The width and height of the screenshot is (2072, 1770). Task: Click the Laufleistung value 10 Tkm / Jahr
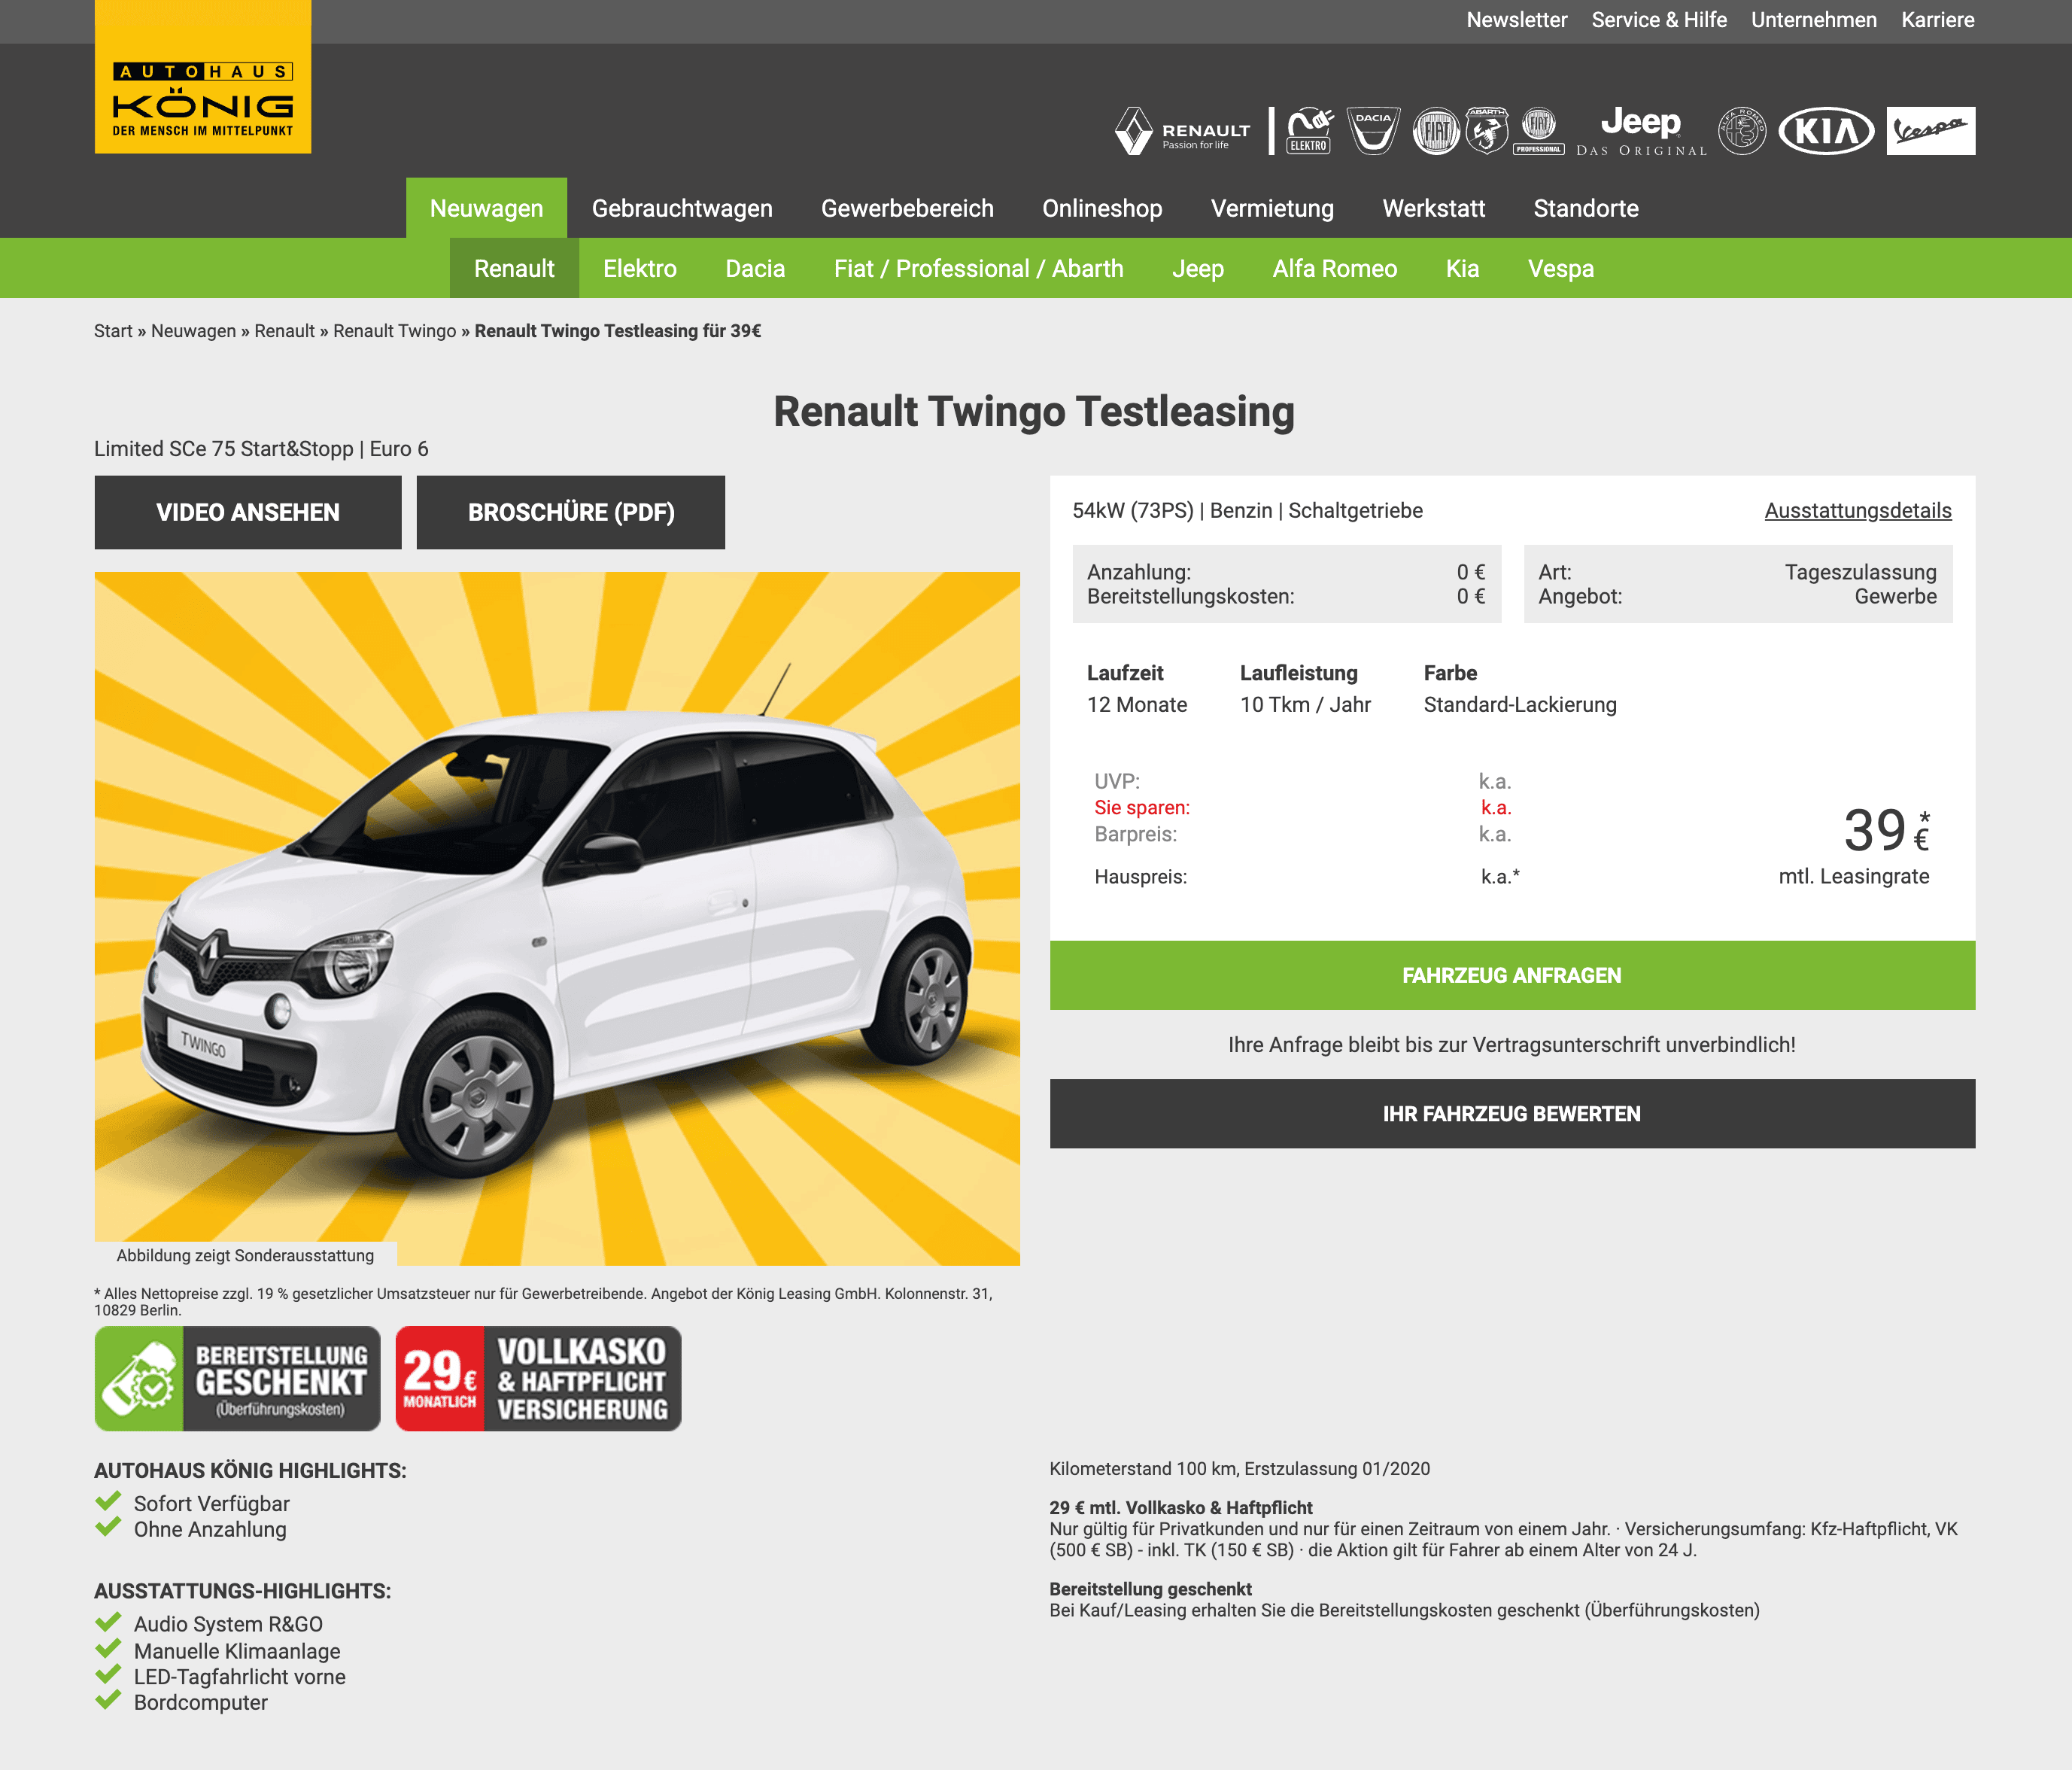[x=1305, y=704]
